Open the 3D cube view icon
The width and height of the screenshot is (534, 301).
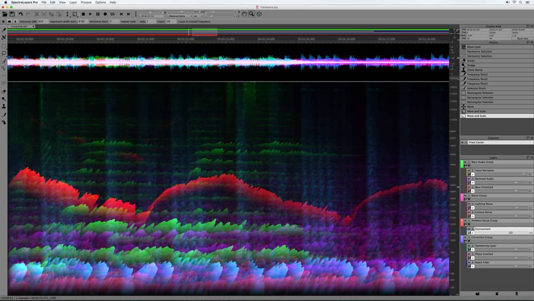(259, 14)
